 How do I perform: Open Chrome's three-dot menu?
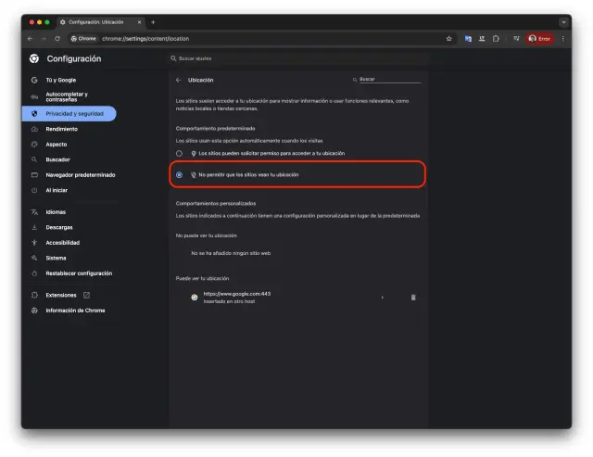563,39
